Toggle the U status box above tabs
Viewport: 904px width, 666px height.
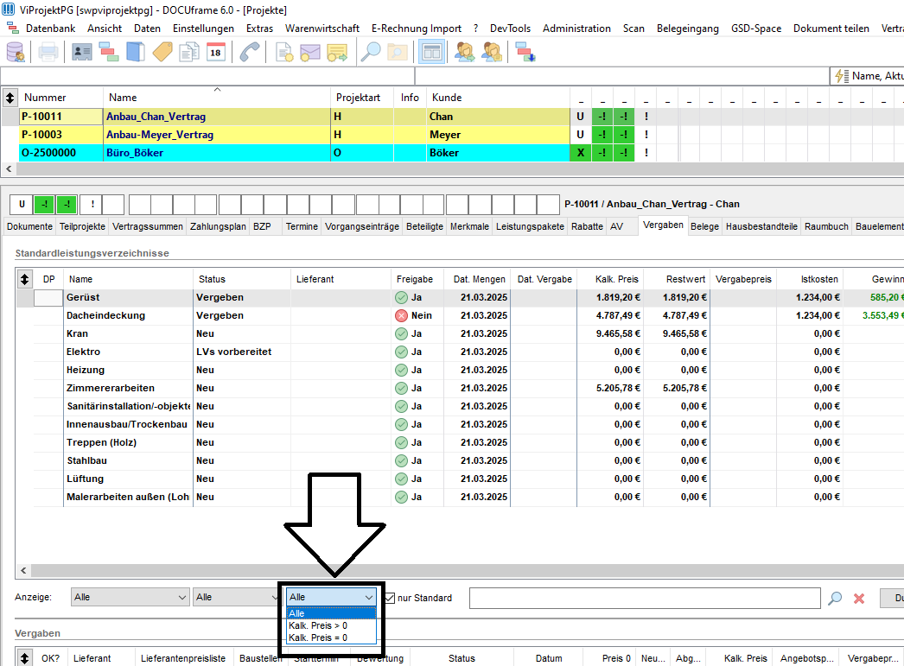click(x=22, y=204)
